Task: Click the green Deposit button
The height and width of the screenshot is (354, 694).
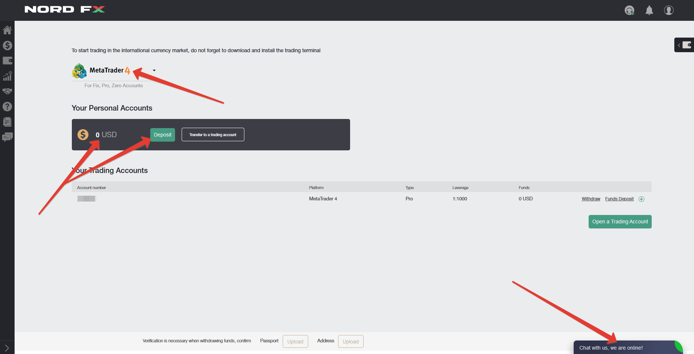Action: coord(163,135)
